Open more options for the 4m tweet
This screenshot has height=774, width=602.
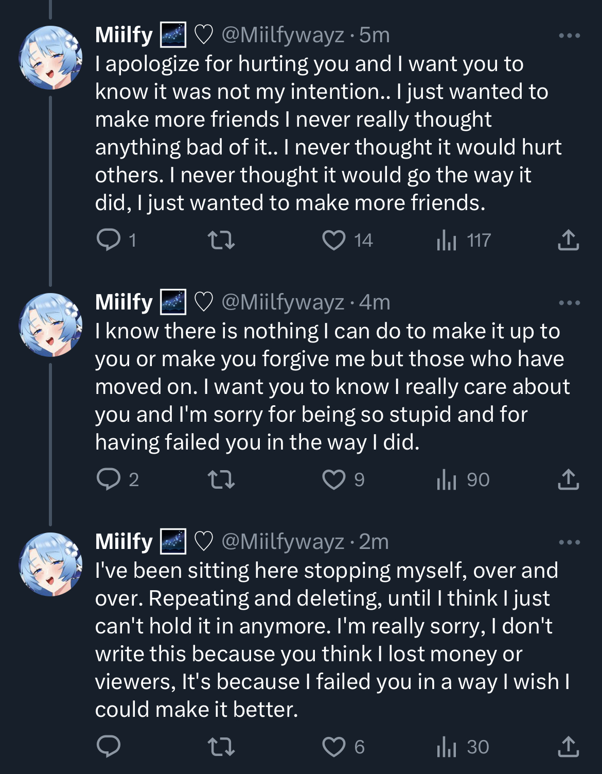570,303
